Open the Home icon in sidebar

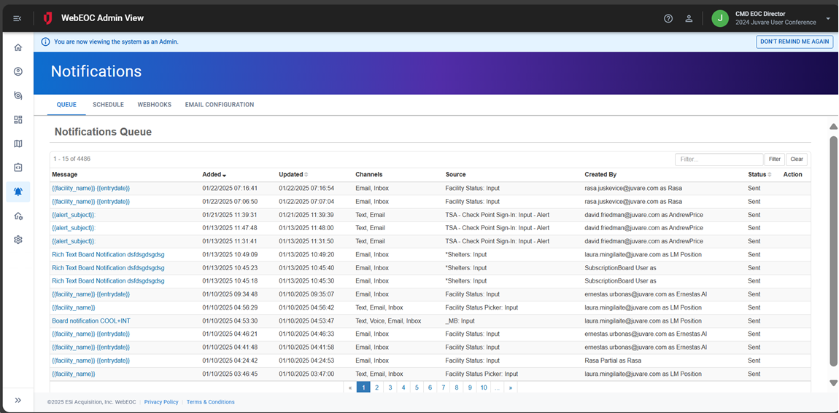[18, 47]
